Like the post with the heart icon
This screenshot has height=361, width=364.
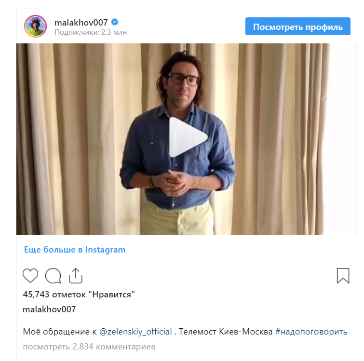click(30, 276)
